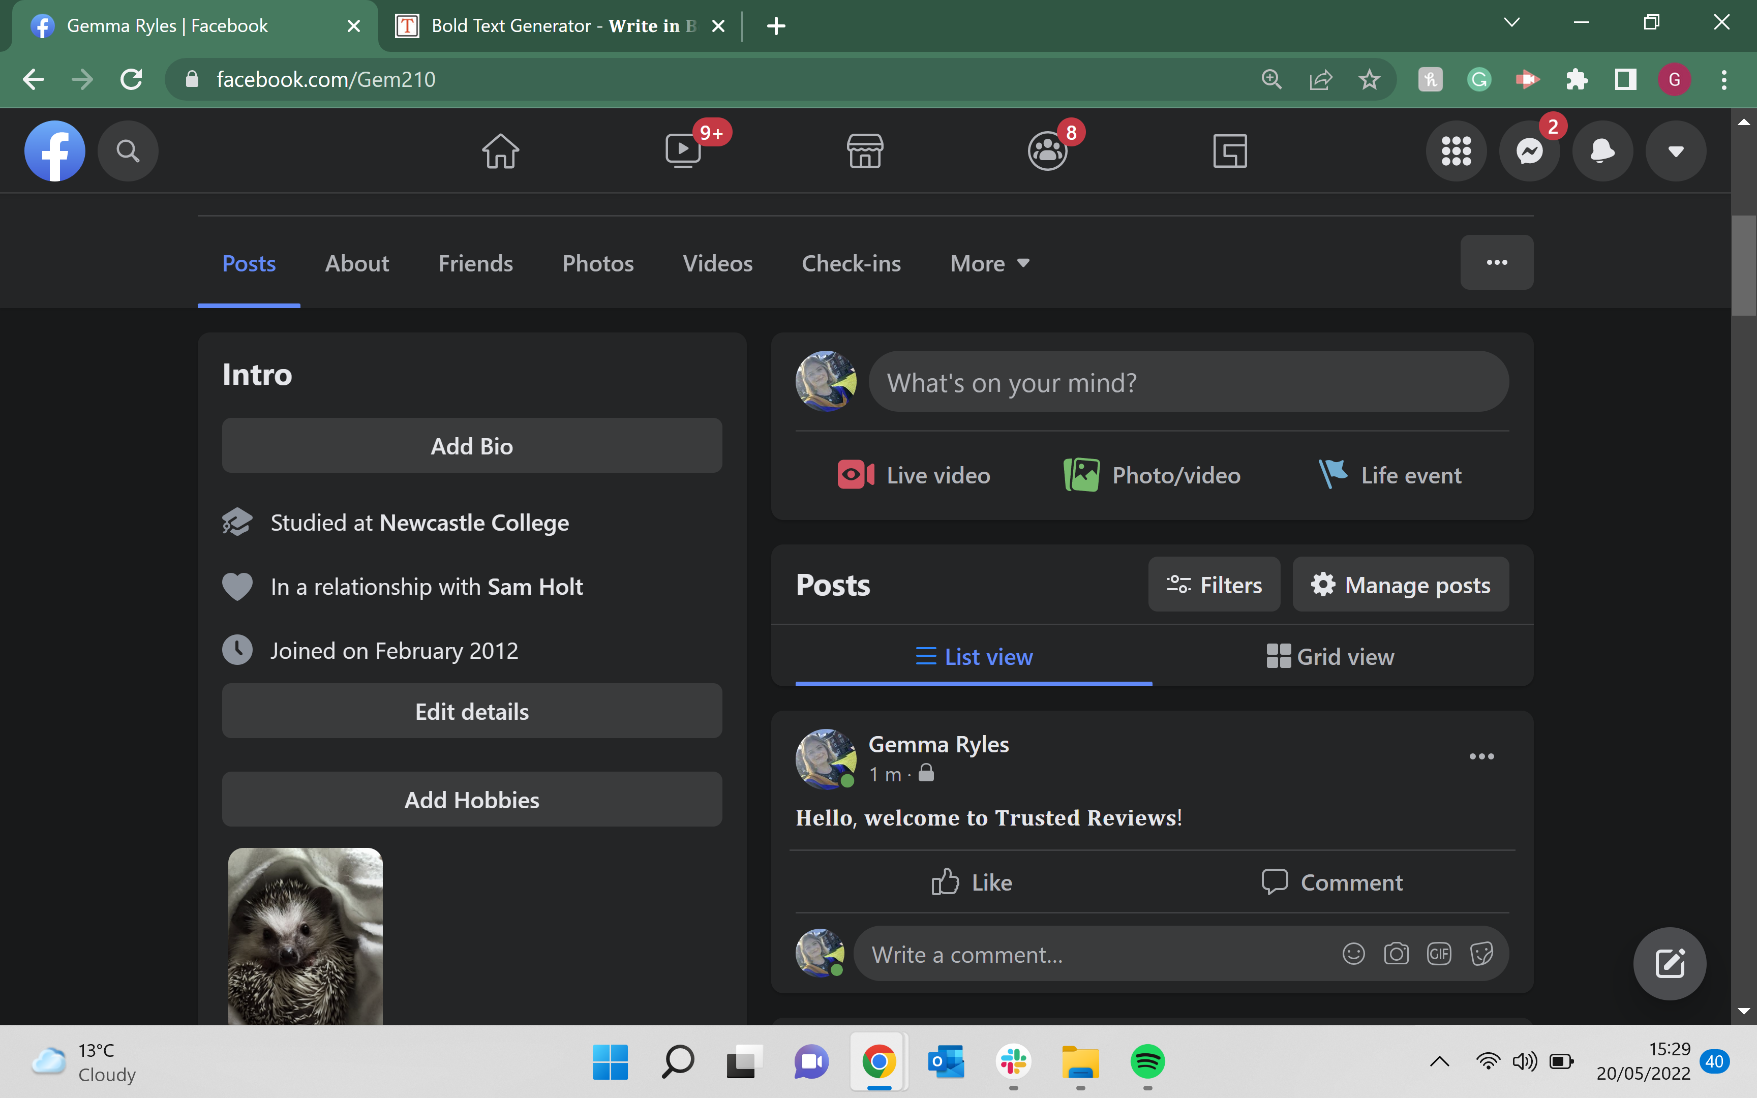The width and height of the screenshot is (1757, 1098).
Task: Open the Marketplace icon
Action: (x=865, y=151)
